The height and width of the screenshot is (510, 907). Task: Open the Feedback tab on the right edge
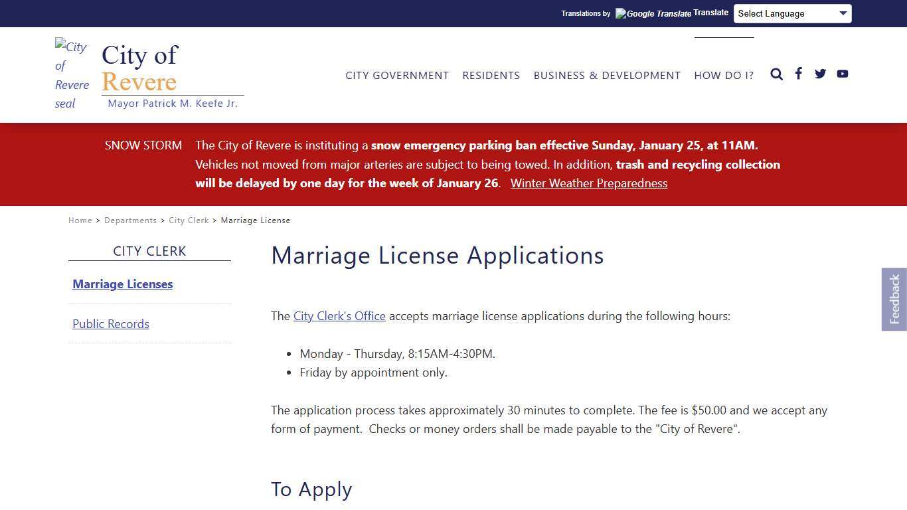(x=894, y=299)
